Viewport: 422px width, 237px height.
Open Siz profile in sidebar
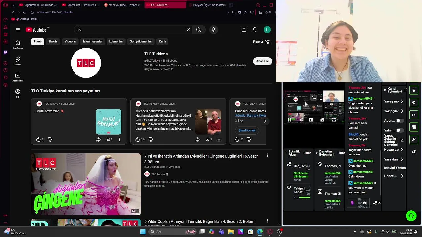click(18, 93)
